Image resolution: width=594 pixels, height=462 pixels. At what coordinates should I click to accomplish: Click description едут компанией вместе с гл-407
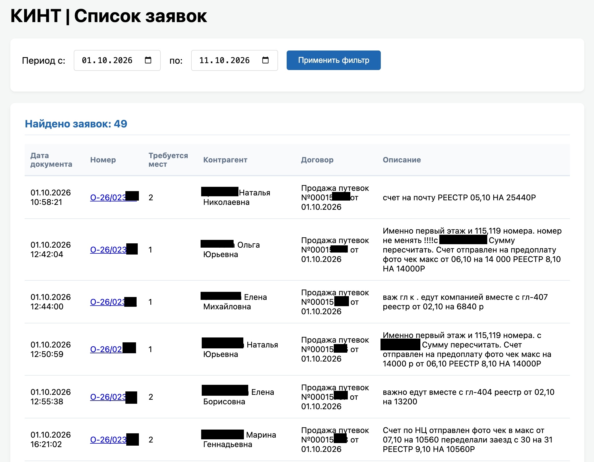click(x=465, y=302)
